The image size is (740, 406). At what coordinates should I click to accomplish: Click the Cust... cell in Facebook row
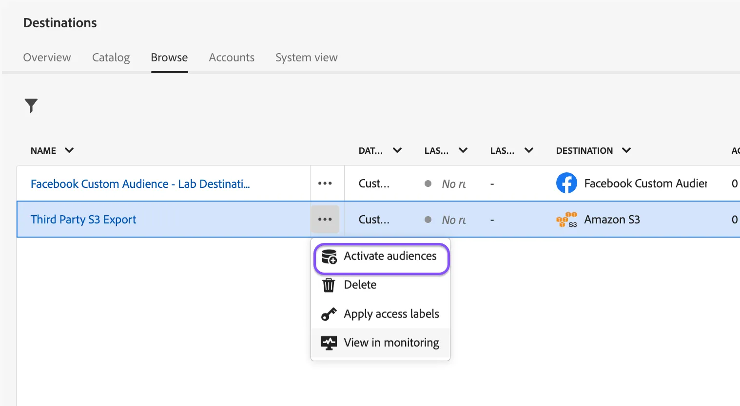pos(374,184)
